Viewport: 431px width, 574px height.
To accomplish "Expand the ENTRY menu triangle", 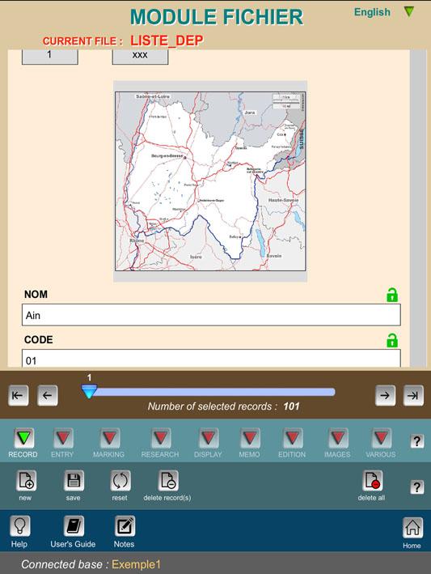I will click(63, 438).
